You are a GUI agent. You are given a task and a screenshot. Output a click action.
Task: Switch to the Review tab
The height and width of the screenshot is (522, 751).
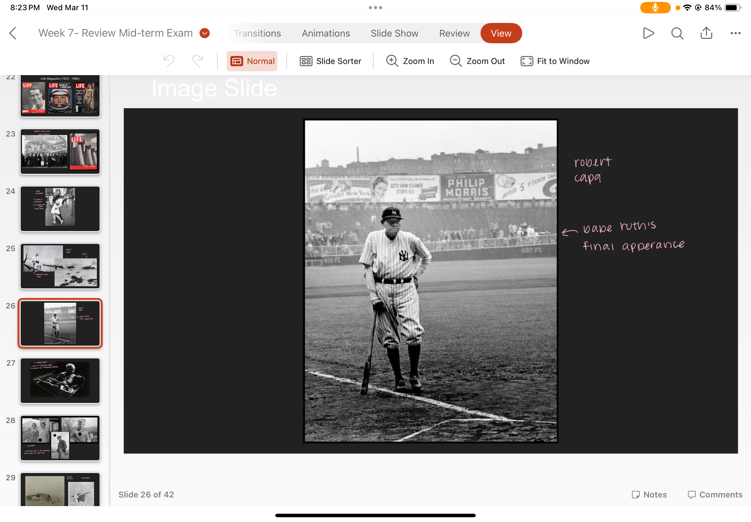point(454,33)
